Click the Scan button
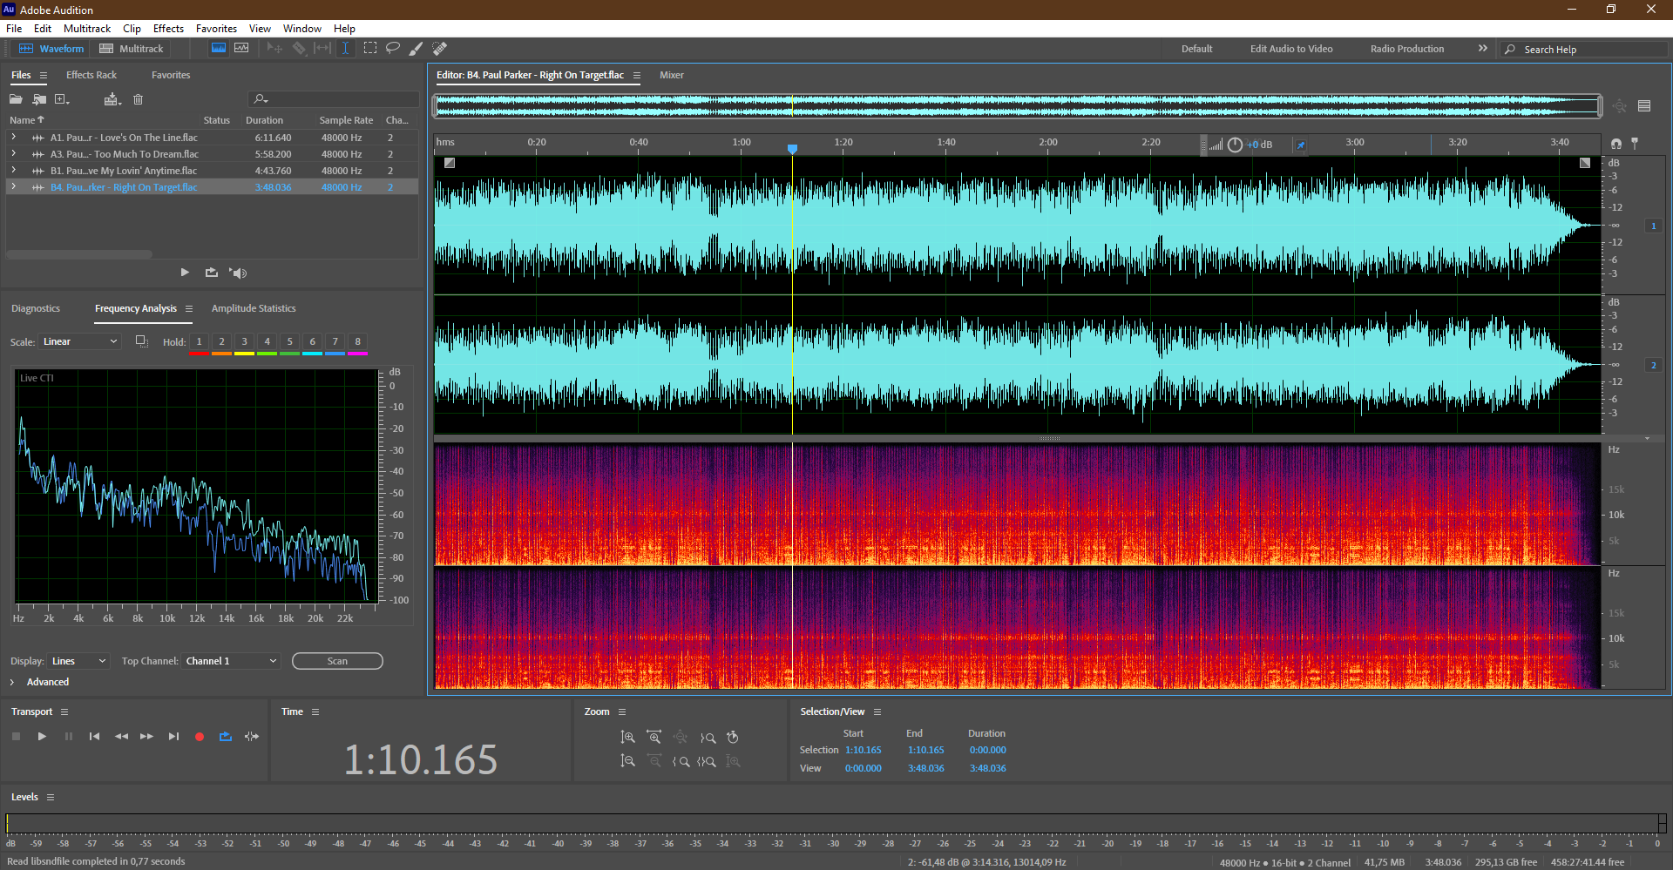The width and height of the screenshot is (1673, 870). tap(337, 661)
